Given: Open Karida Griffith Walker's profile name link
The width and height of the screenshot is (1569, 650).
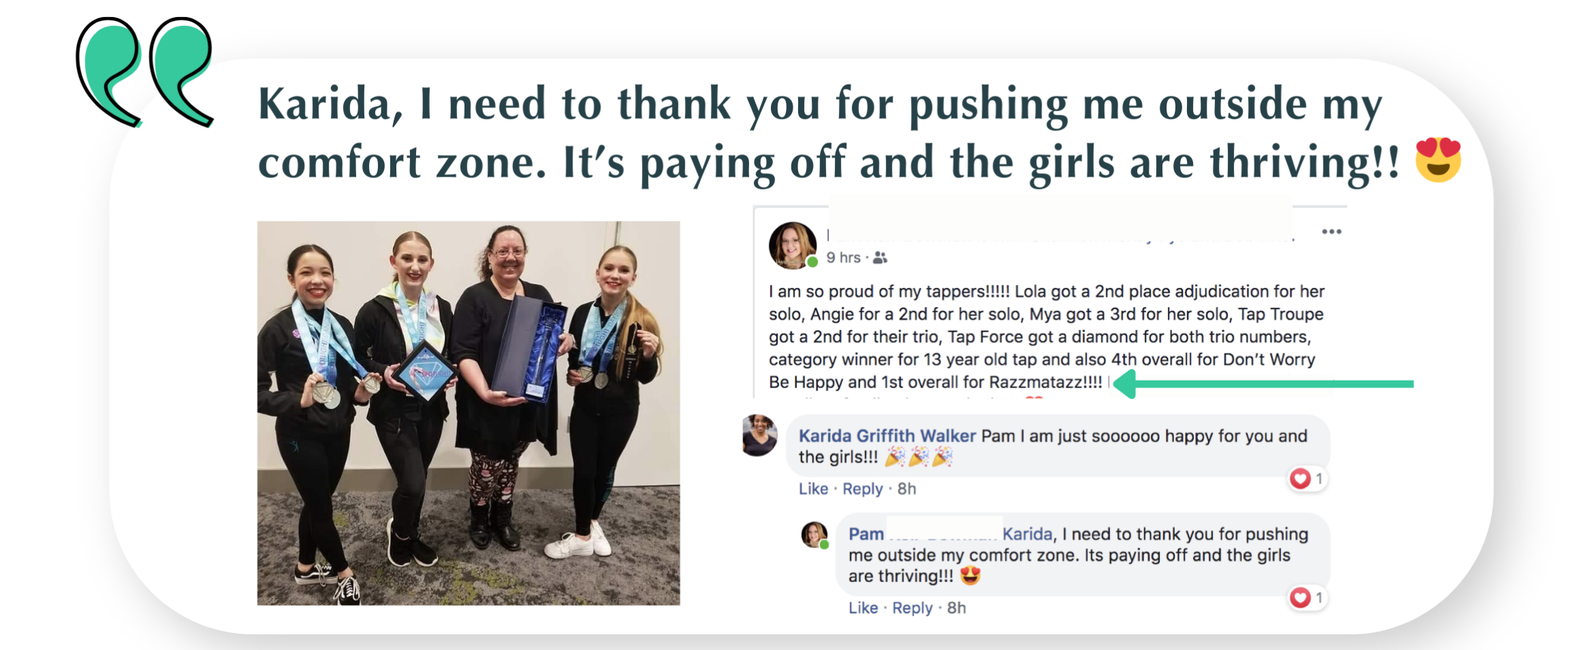Looking at the screenshot, I should point(887,436).
